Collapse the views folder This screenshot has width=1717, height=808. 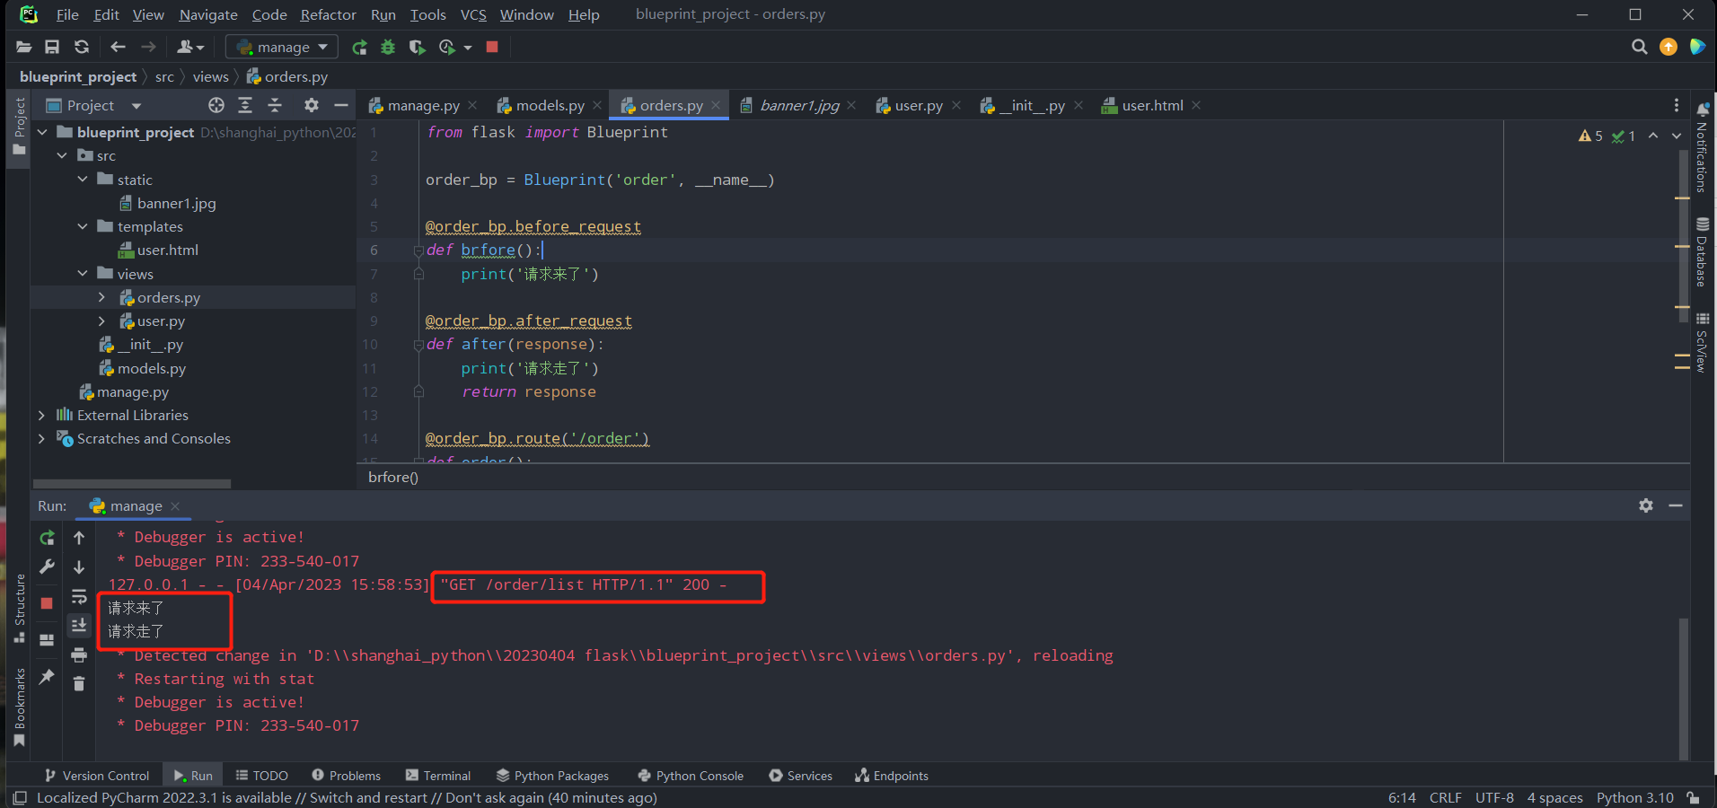(x=83, y=274)
